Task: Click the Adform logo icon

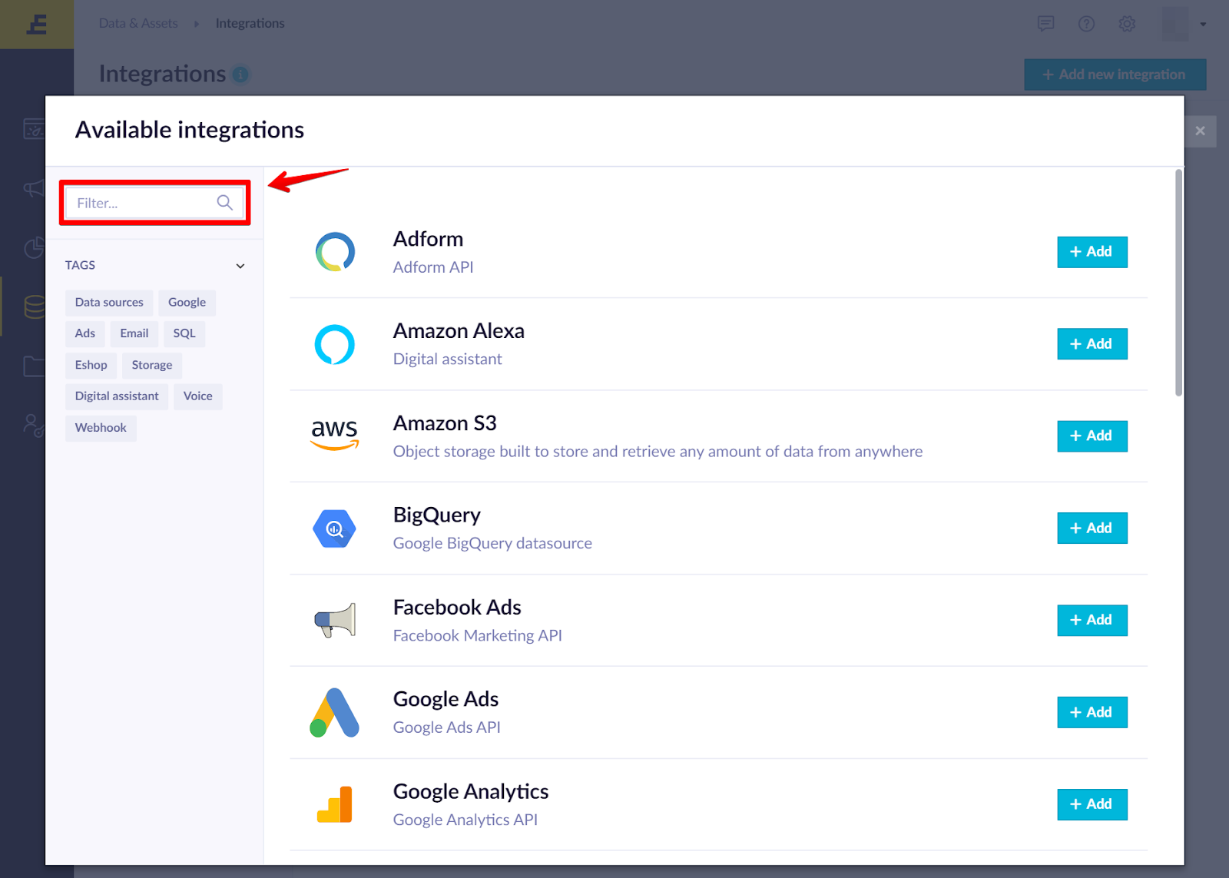Action: pyautogui.click(x=335, y=252)
